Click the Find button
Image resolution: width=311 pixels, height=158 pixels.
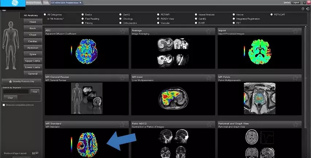tap(35, 92)
